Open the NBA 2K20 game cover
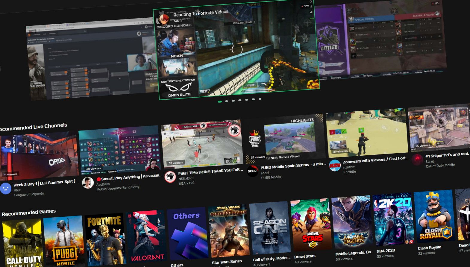This screenshot has width=470, height=267. [x=394, y=219]
